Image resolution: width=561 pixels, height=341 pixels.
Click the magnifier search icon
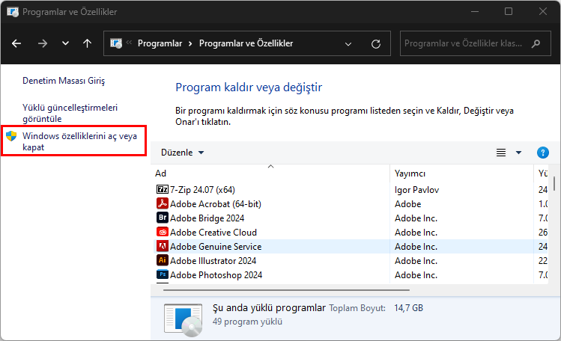(536, 43)
